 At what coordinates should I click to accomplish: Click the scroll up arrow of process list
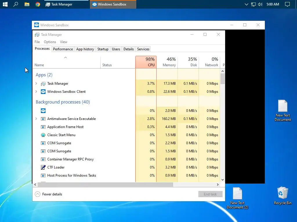coord(222,71)
